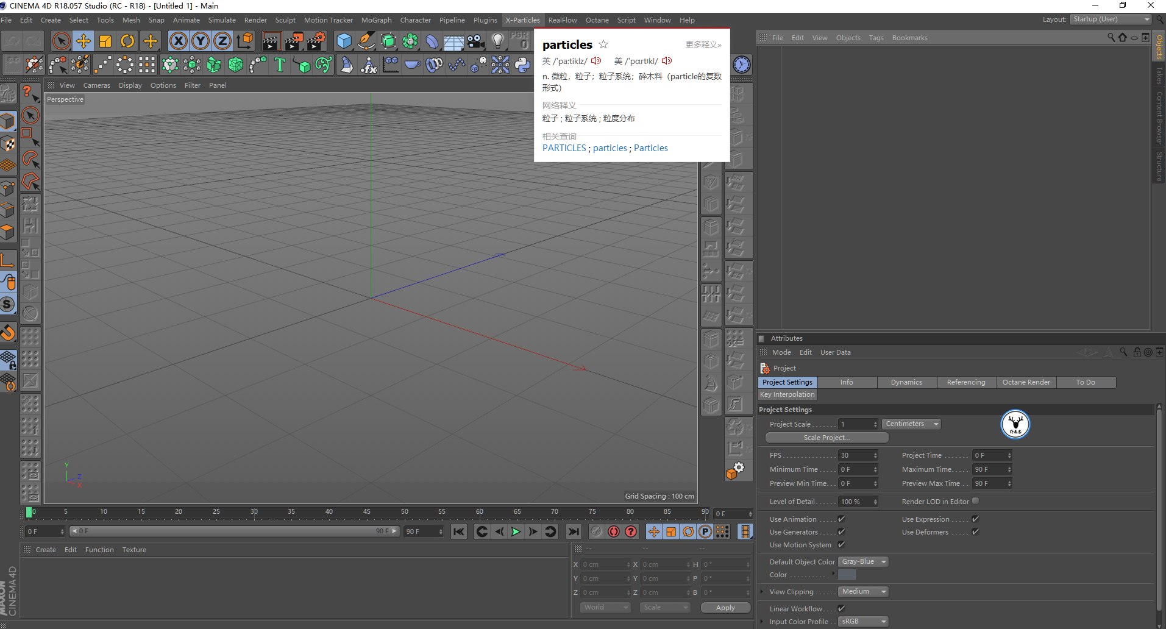The height and width of the screenshot is (629, 1166).
Task: Open Edit Render Settings gear clapperboard
Action: [316, 41]
